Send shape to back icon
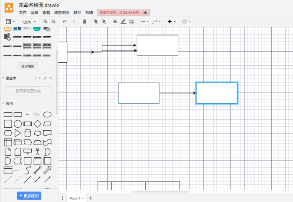This screenshot has height=202, width=293. point(104,22)
